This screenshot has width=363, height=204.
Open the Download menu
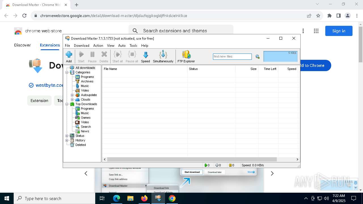tap(82, 45)
